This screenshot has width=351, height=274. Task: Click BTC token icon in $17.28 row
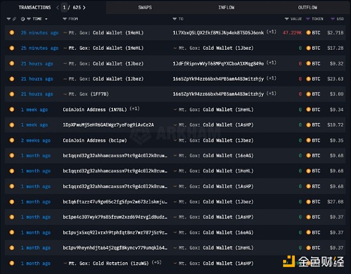pos(308,48)
